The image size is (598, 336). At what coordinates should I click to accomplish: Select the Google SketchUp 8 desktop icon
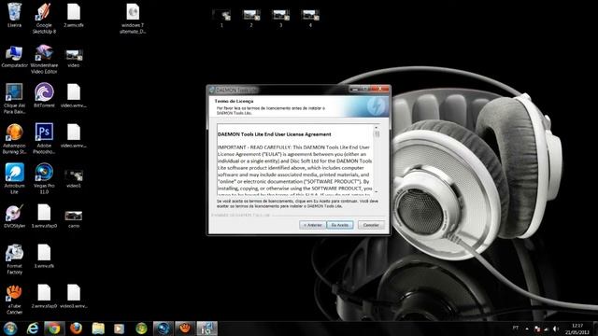tap(44, 19)
